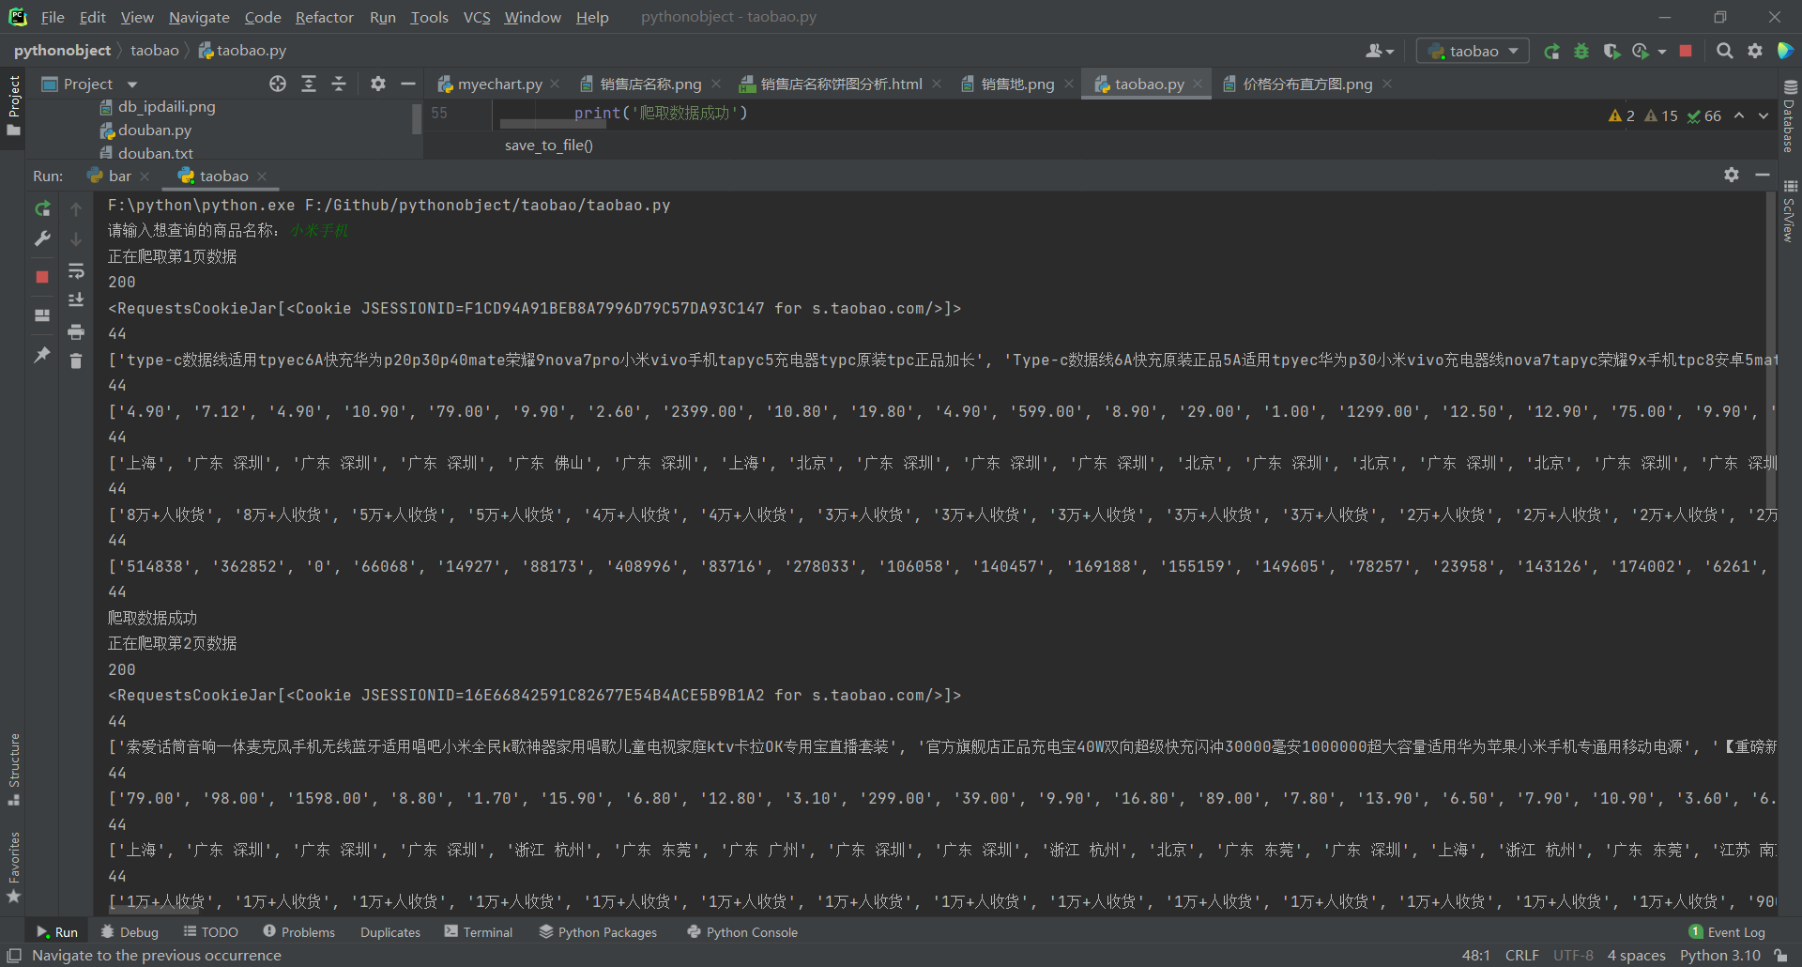Screen dimensions: 1802x967
Task: Run with Coverage icon in toolbar
Action: pos(1611,52)
